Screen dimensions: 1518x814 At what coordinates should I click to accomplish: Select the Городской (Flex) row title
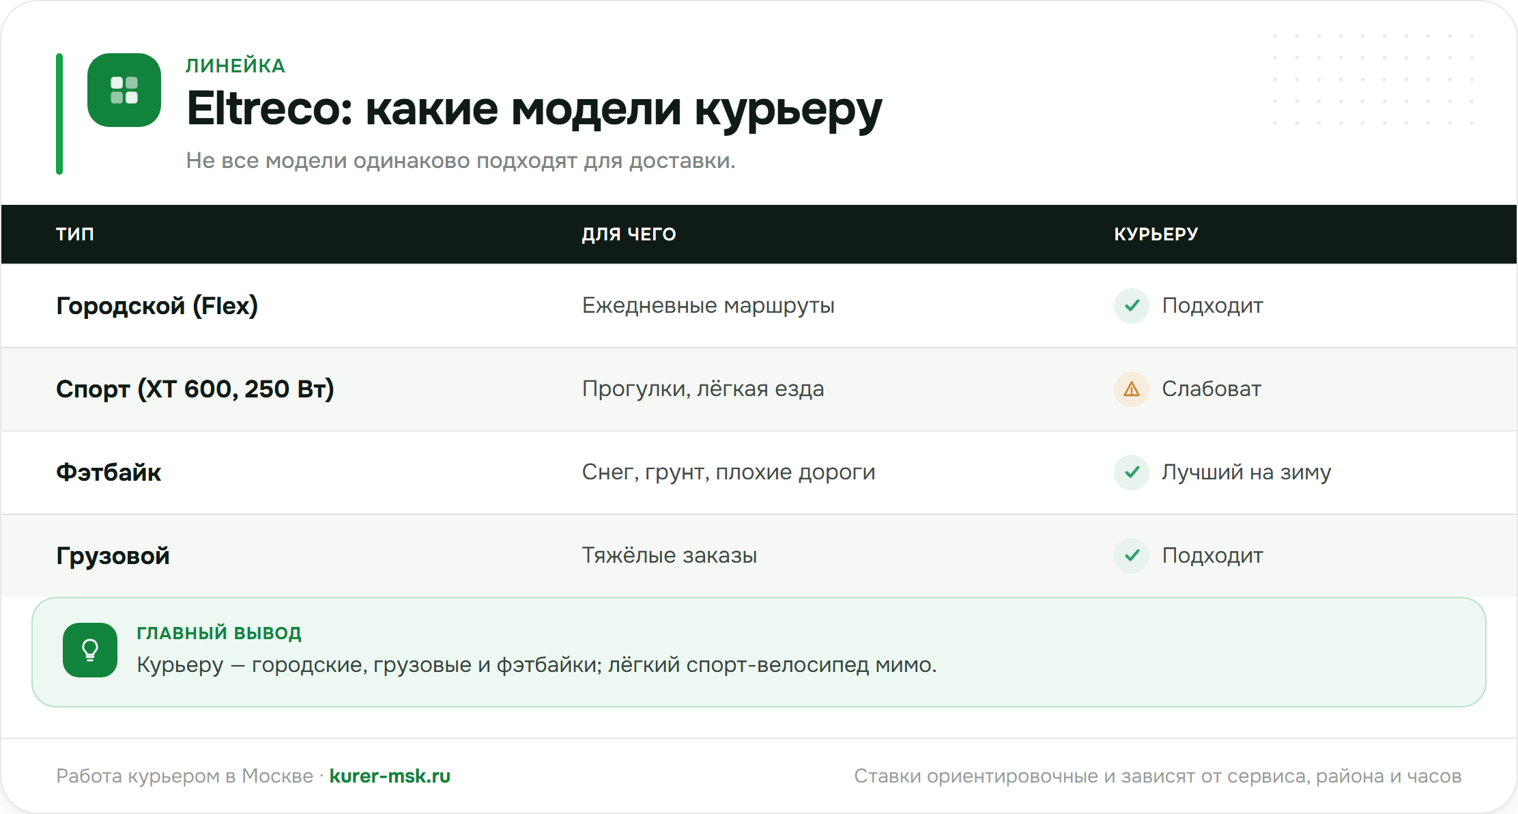pos(157,305)
